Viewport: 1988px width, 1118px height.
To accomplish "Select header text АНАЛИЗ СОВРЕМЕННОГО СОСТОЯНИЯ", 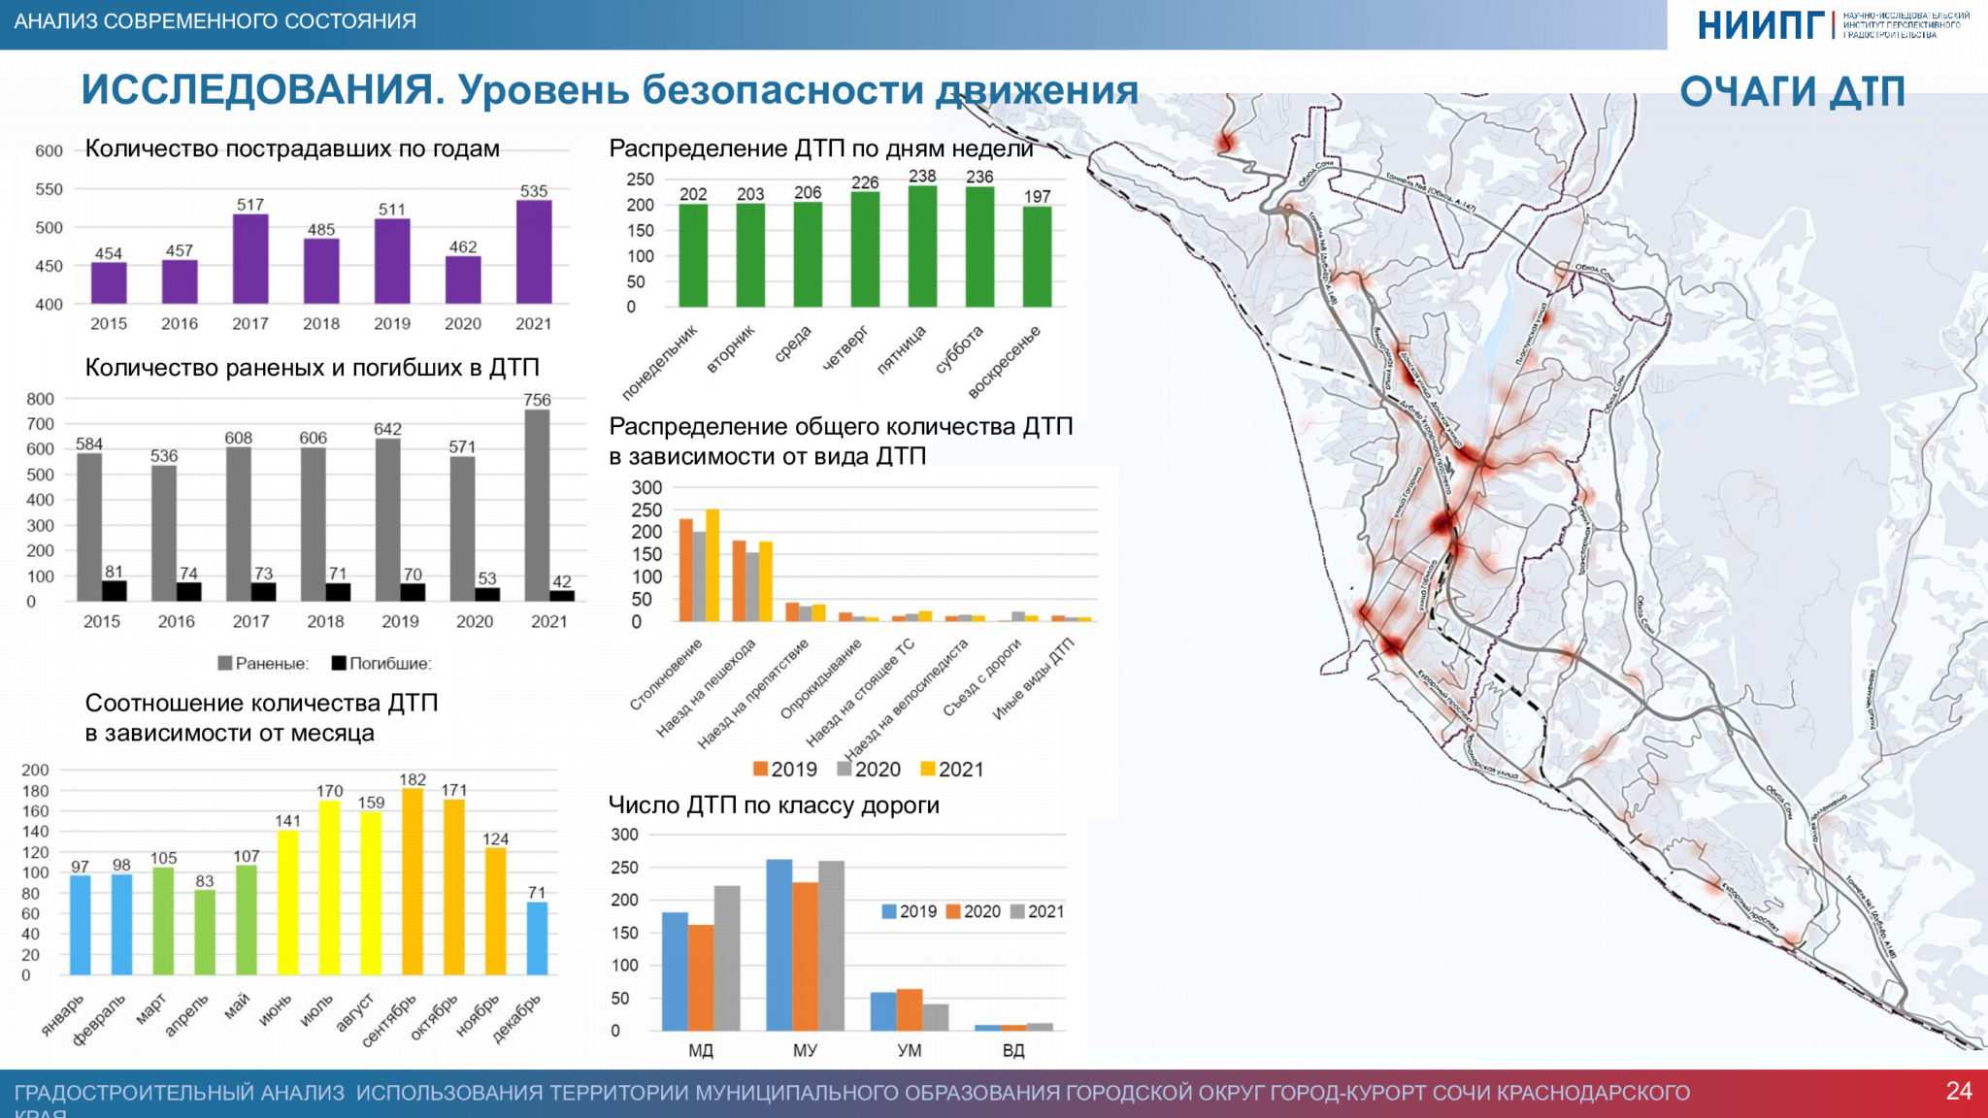I will pyautogui.click(x=215, y=21).
